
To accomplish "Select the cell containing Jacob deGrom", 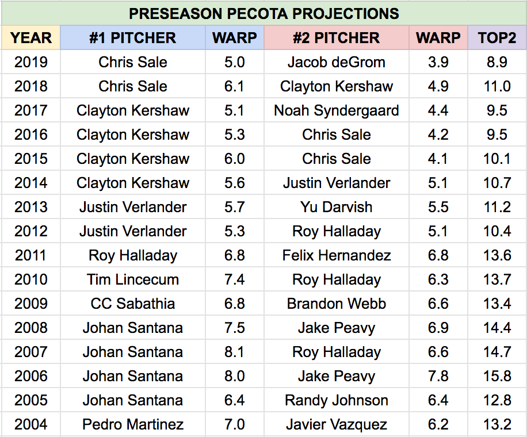I will (337, 62).
